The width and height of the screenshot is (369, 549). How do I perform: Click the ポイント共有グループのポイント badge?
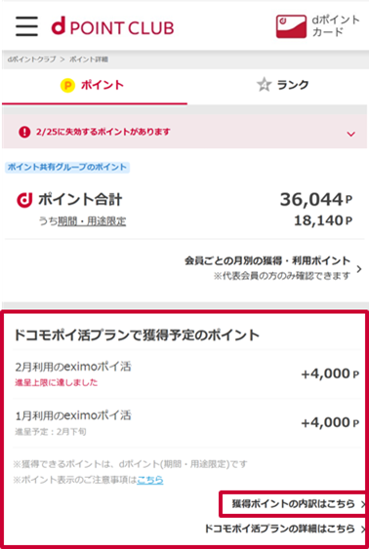[67, 167]
